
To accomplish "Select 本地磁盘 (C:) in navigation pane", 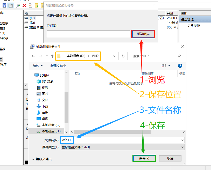I will (51, 125).
